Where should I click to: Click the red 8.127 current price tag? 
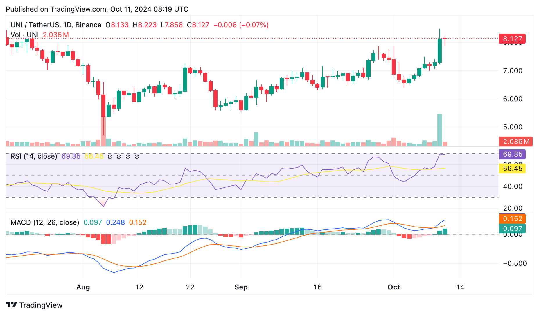(512, 39)
